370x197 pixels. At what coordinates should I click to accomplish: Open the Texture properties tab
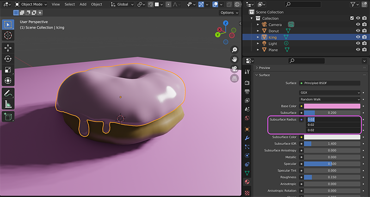click(x=247, y=193)
